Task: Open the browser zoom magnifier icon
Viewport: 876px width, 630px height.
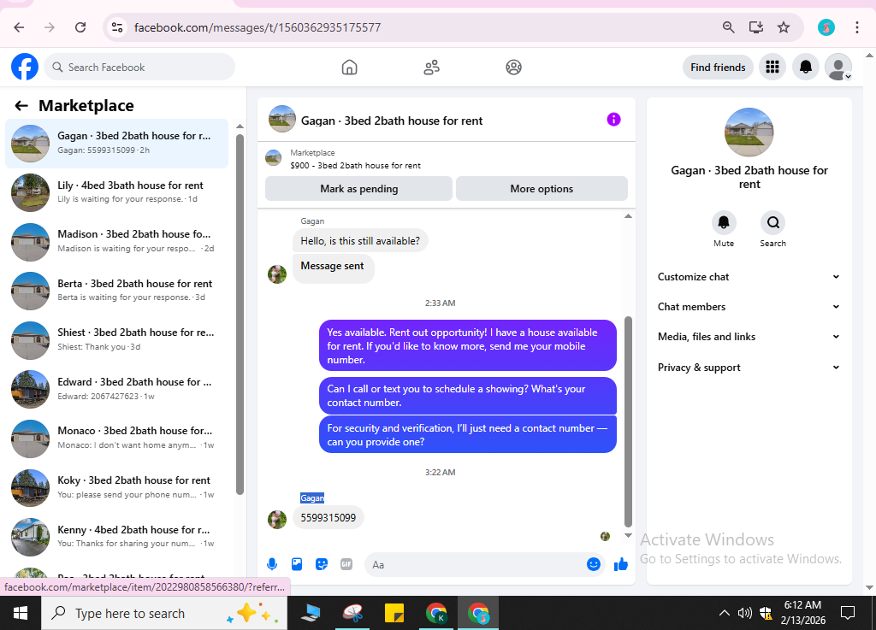Action: coord(728,27)
